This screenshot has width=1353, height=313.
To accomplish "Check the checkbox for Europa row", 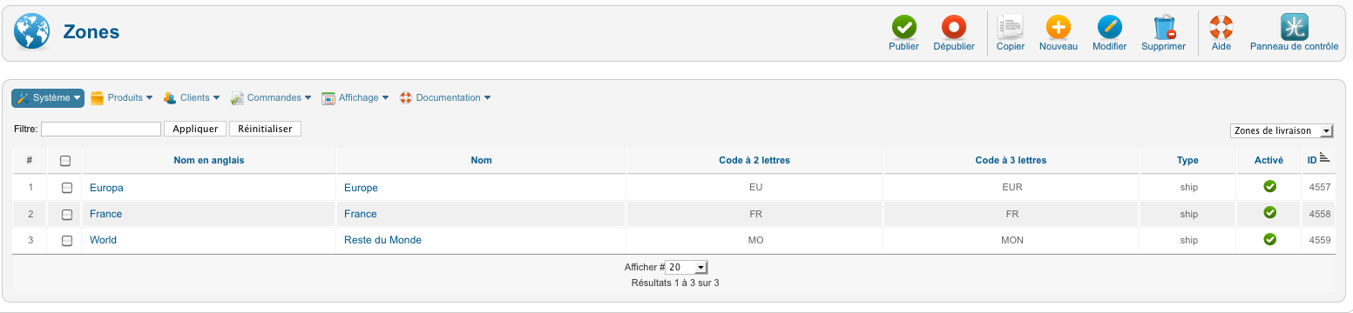I will [67, 188].
